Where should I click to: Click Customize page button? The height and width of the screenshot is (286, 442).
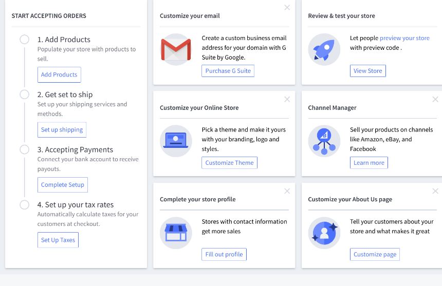tap(375, 255)
